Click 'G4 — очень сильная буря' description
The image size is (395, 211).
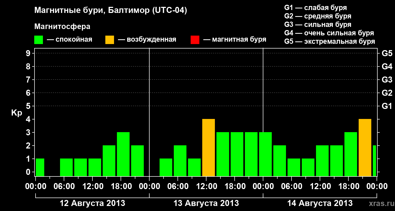[329, 33]
